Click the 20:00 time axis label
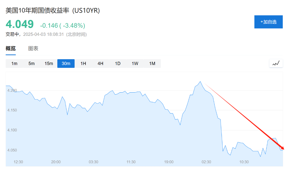 click(x=56, y=162)
